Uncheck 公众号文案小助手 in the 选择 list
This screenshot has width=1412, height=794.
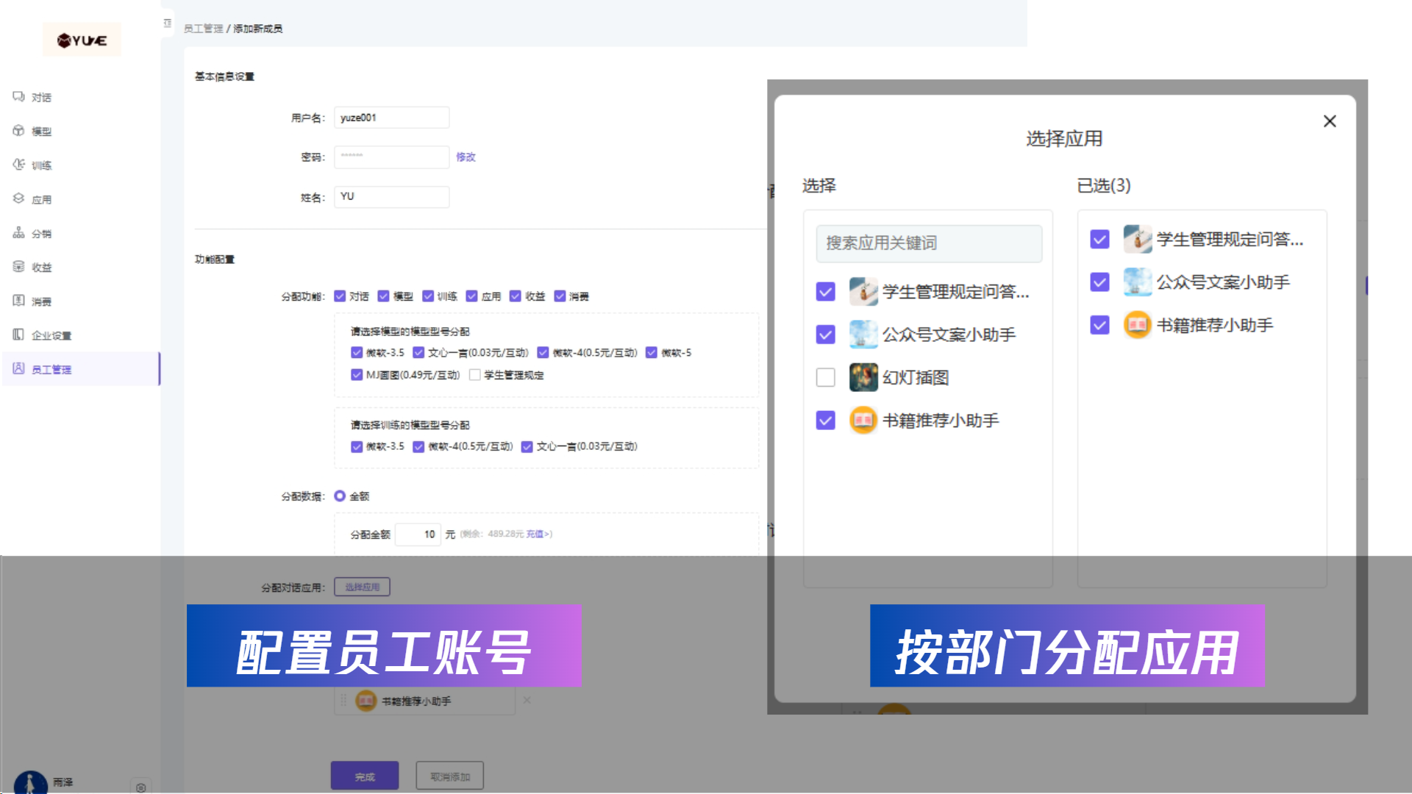coord(826,335)
